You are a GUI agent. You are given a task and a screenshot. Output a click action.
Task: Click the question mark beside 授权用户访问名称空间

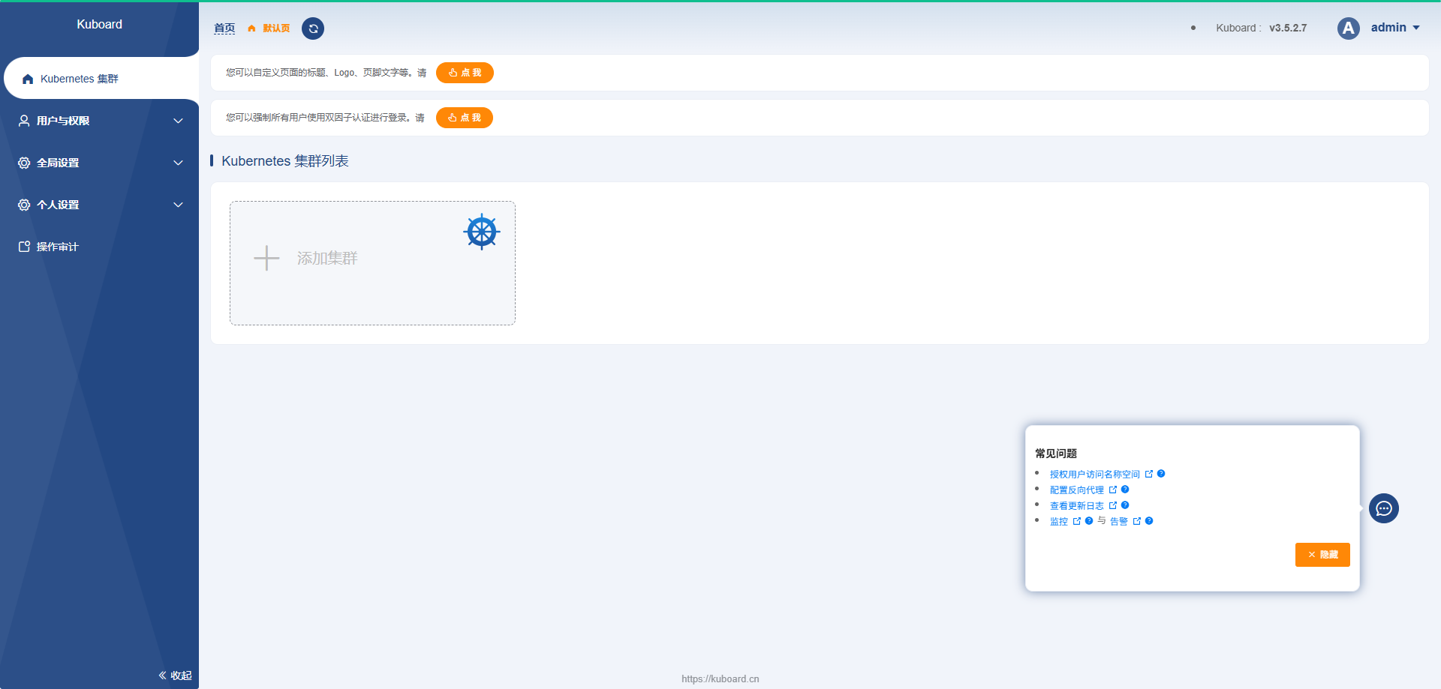(1161, 474)
